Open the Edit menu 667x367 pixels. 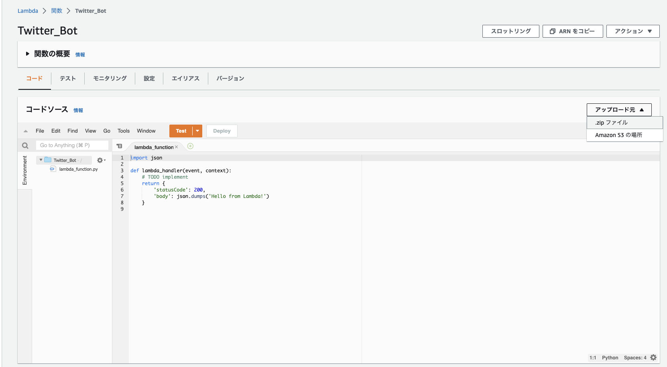click(56, 131)
